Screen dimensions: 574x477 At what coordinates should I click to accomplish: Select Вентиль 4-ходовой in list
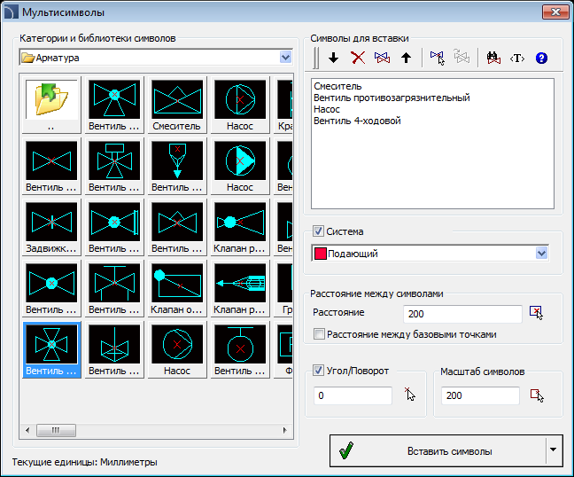tap(357, 121)
